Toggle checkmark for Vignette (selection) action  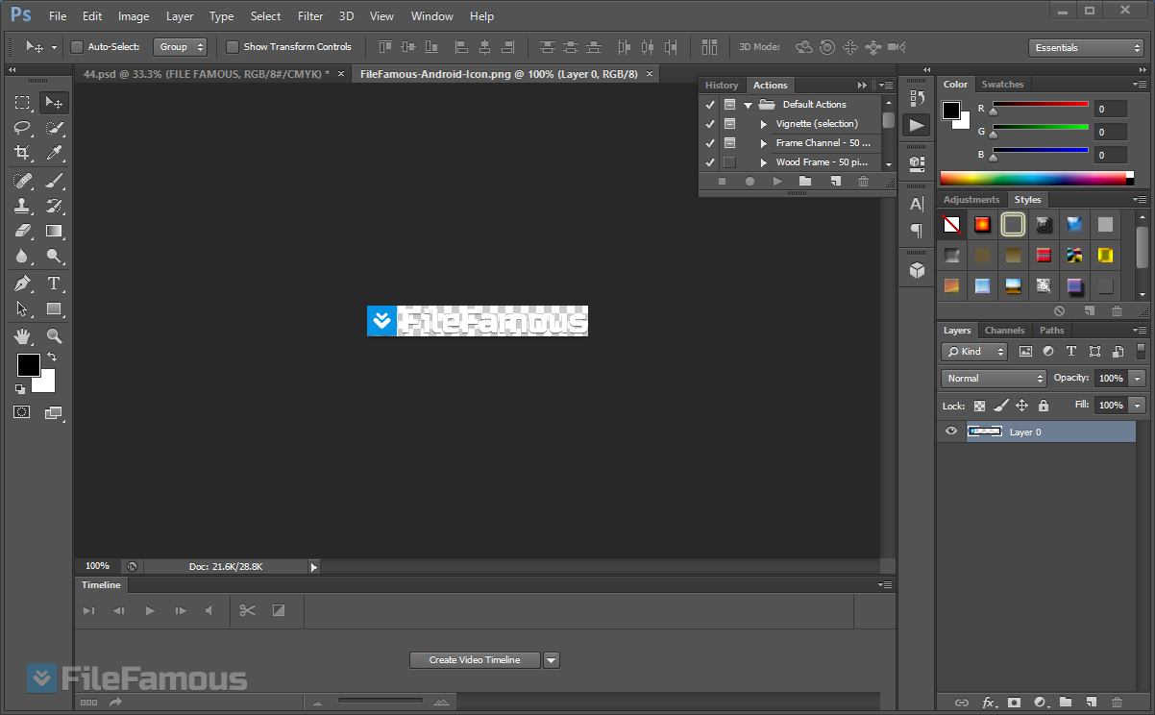click(710, 123)
